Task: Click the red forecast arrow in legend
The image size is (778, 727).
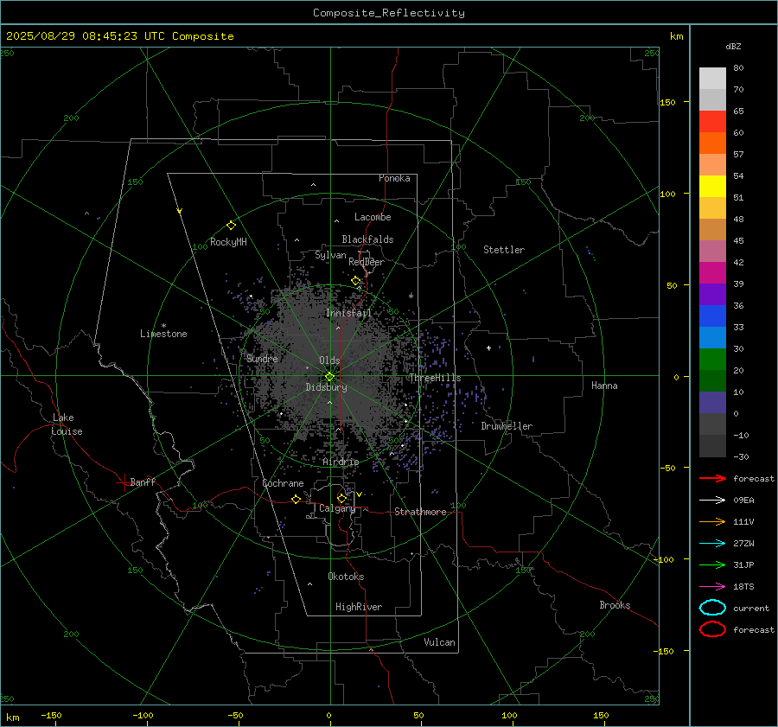Action: pyautogui.click(x=712, y=478)
